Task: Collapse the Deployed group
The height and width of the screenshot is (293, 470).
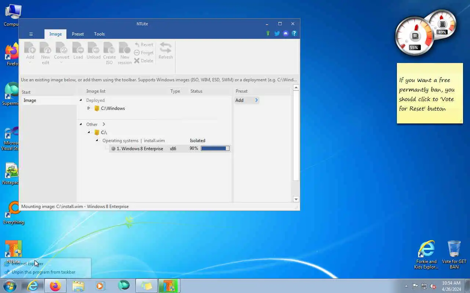Action: (81, 100)
